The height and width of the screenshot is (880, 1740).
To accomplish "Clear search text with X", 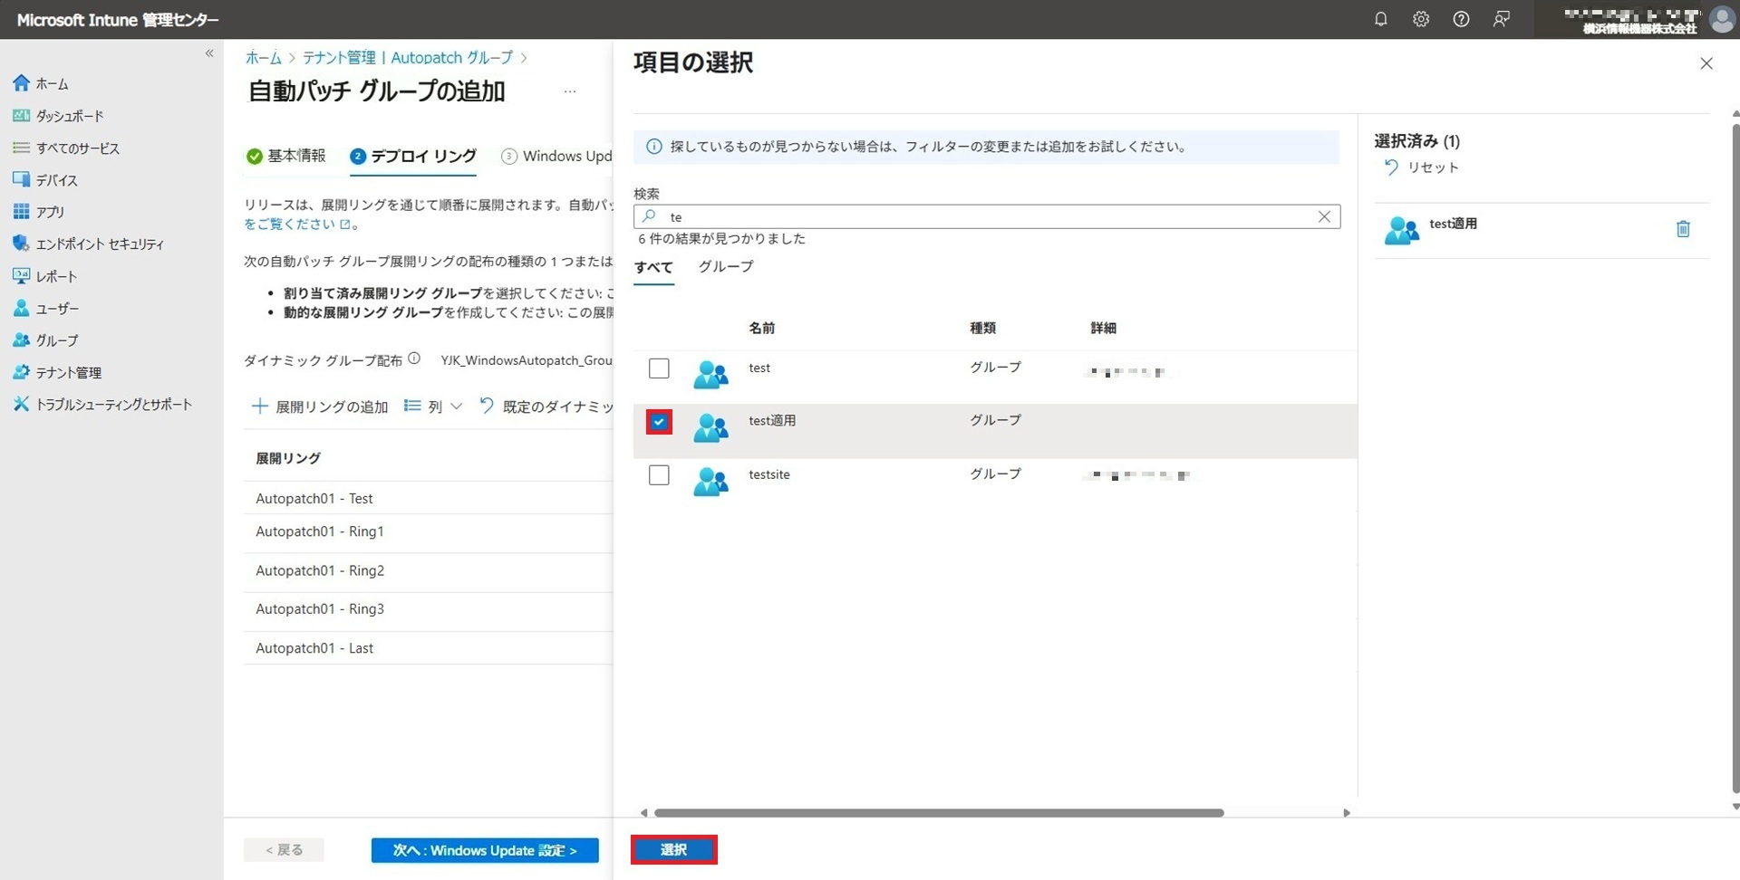I will pyautogui.click(x=1324, y=216).
